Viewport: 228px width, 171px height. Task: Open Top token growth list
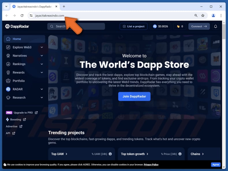click(134, 154)
